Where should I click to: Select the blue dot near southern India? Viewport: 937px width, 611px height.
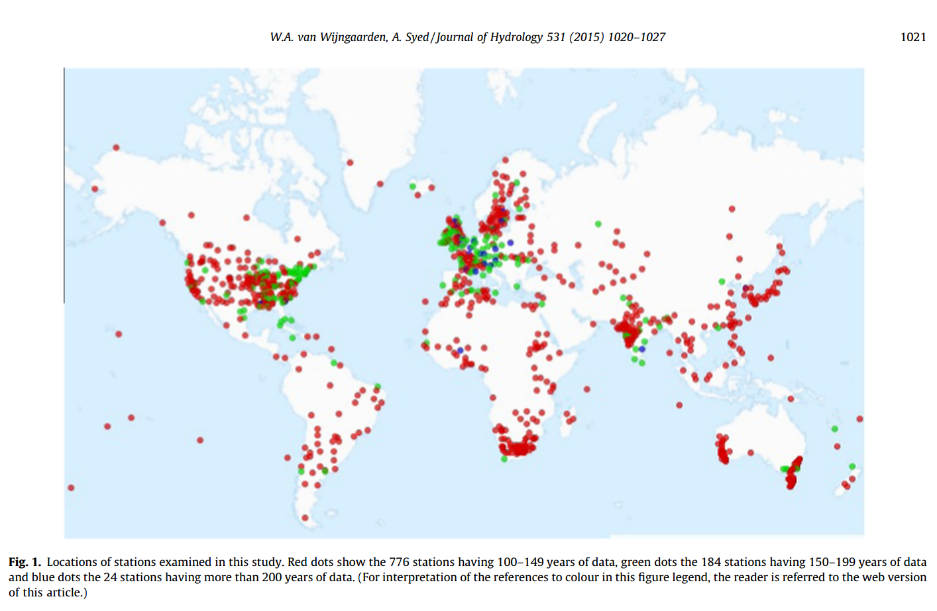coord(641,349)
